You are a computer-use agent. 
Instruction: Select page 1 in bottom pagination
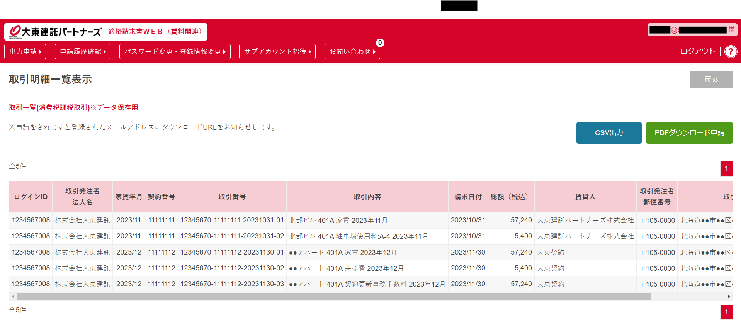[x=727, y=312]
